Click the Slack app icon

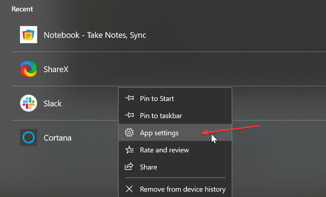(29, 103)
